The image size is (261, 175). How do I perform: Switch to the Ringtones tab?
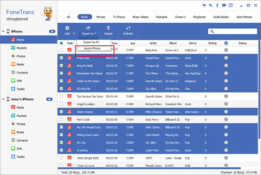click(199, 17)
